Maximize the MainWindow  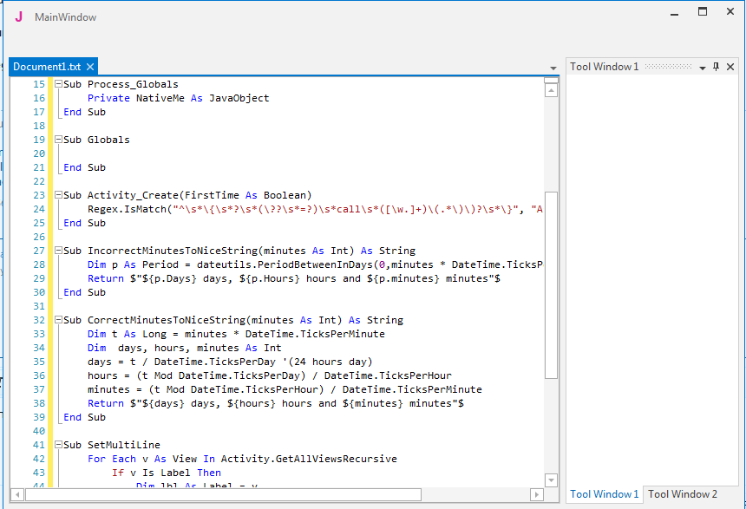point(703,11)
